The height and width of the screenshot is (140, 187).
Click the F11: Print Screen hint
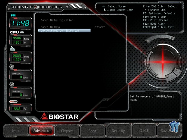pos(156,20)
